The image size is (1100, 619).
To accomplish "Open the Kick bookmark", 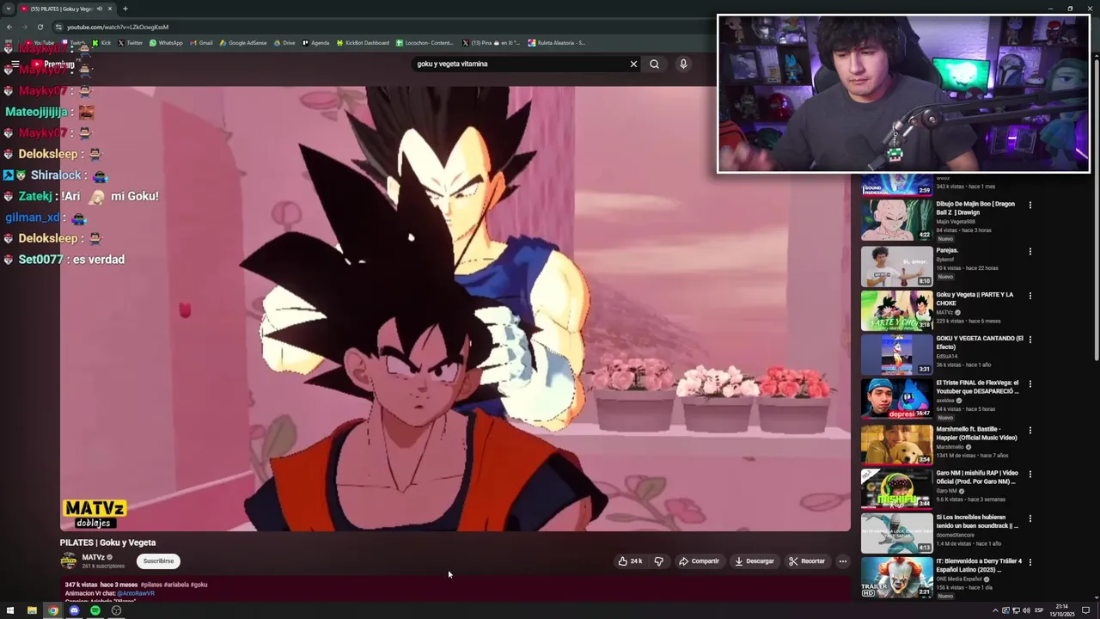I will coord(101,43).
